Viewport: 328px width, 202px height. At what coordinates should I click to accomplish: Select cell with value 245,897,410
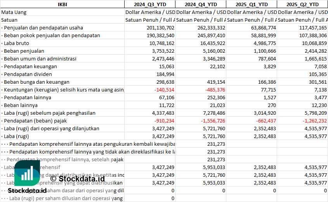click(x=201, y=35)
